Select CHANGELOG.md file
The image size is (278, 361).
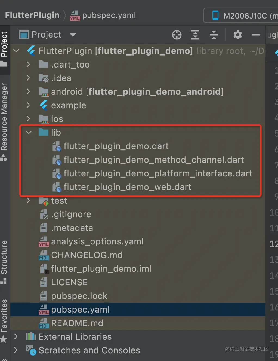87,255
